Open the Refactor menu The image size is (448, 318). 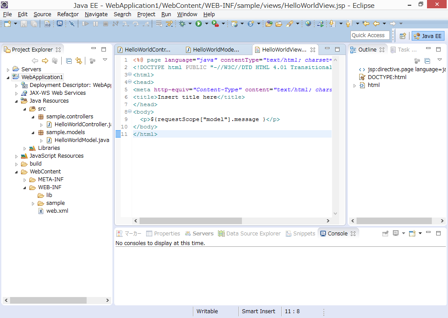coord(68,14)
